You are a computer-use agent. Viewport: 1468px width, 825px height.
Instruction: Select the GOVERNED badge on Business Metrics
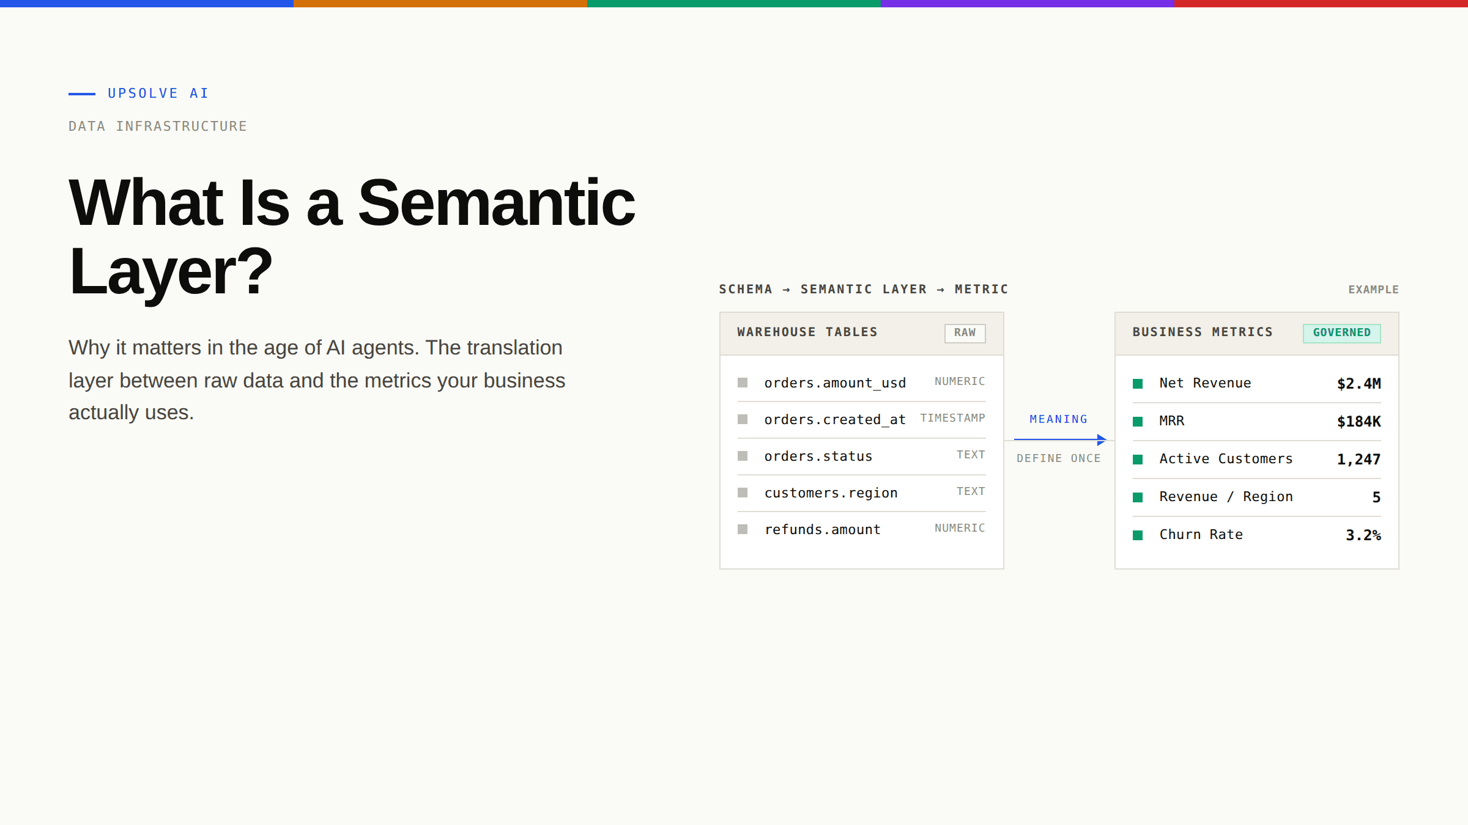[x=1341, y=333]
